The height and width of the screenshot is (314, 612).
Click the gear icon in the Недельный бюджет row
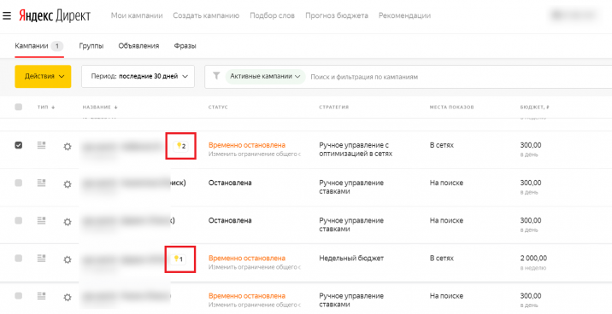68,259
